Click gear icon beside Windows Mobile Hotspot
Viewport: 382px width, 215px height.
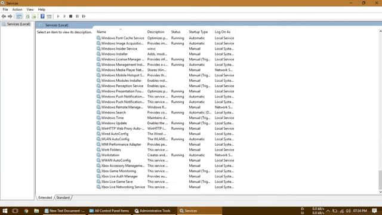[x=98, y=75]
